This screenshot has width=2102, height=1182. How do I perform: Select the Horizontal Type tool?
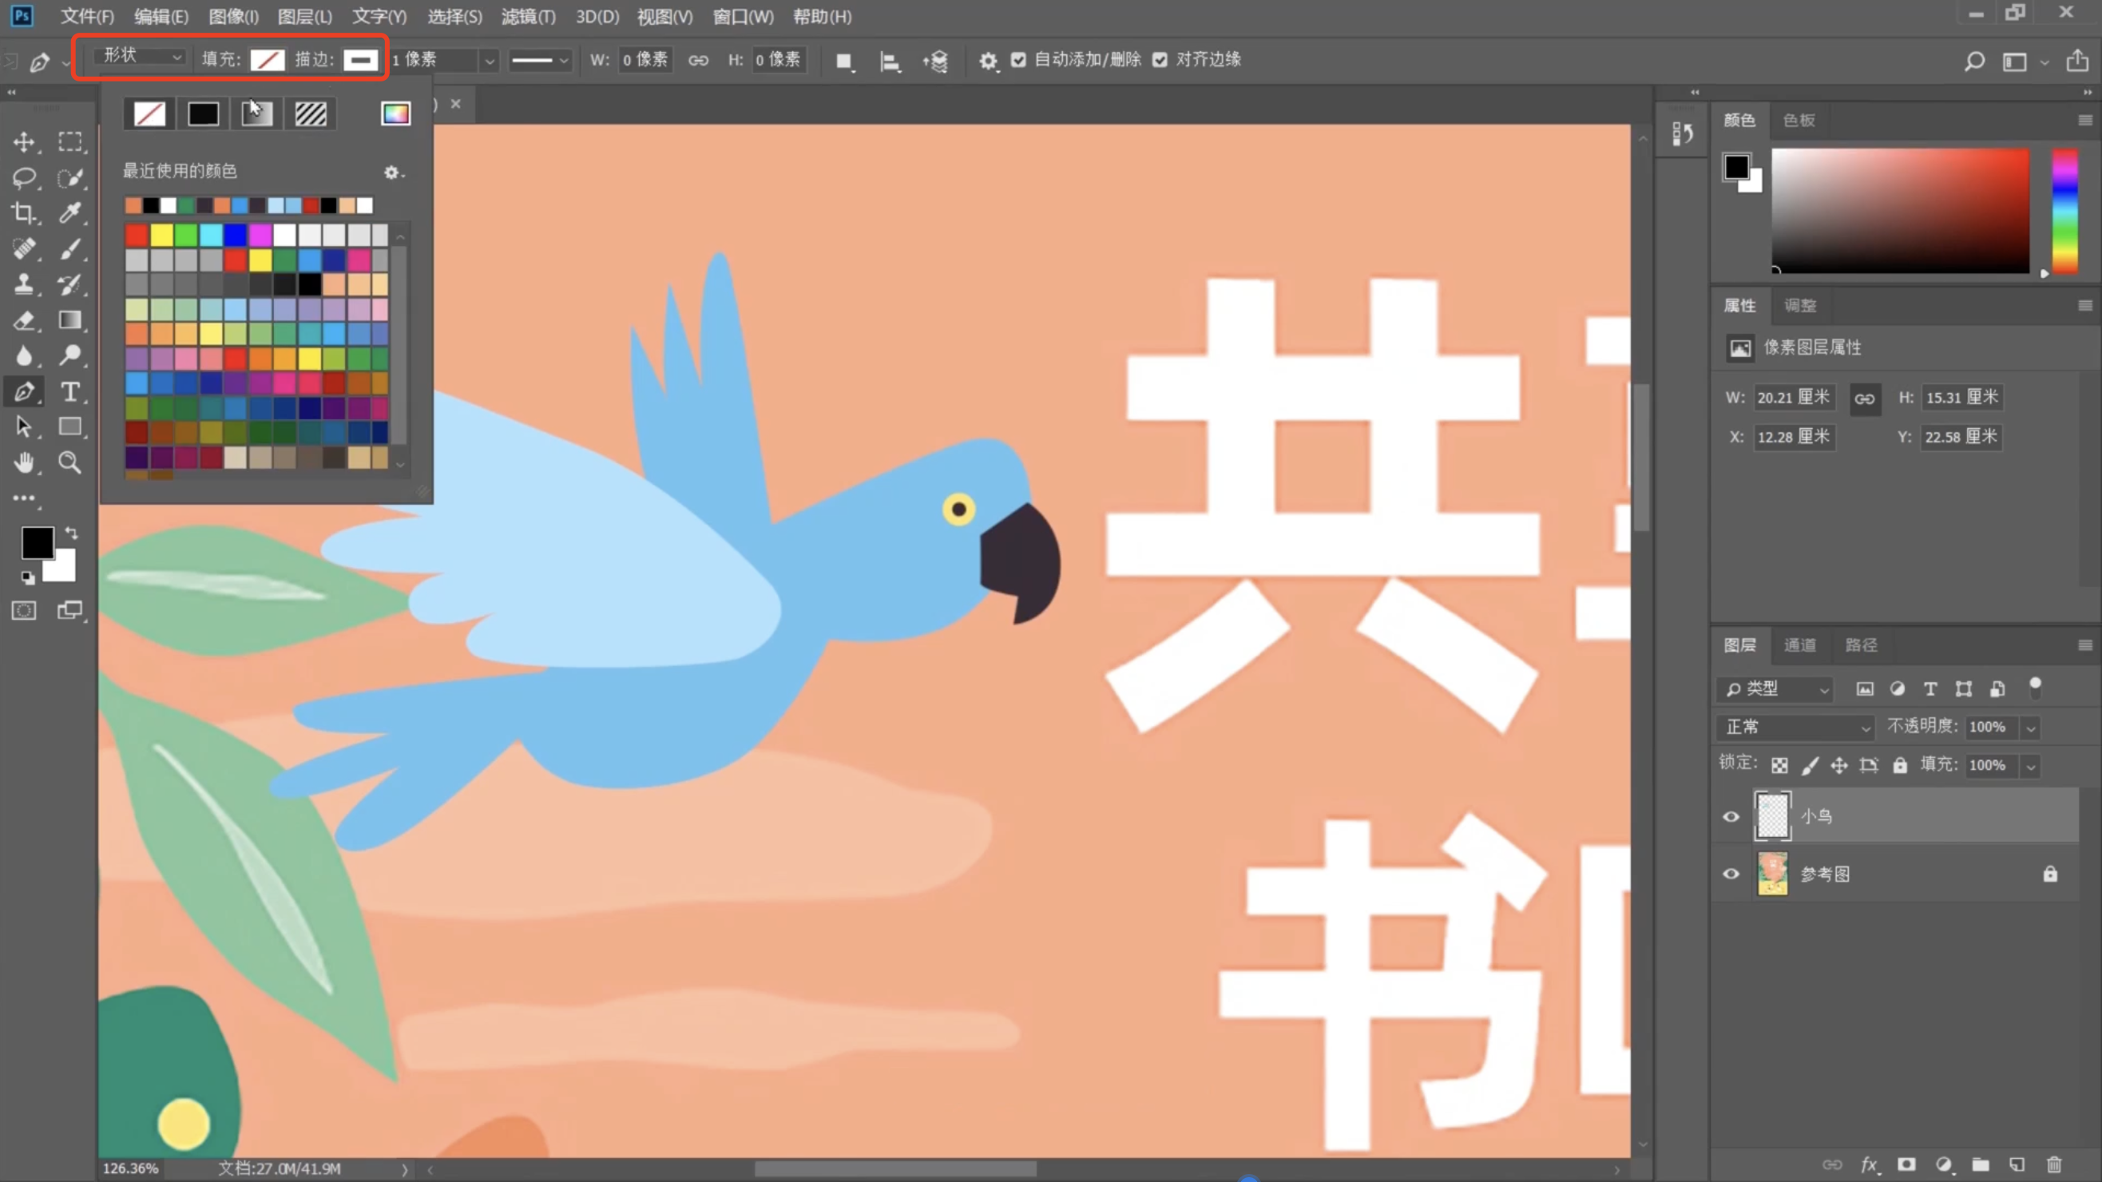coord(70,392)
